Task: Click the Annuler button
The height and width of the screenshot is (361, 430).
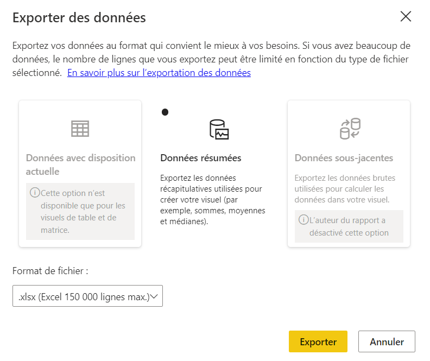Action: [x=387, y=341]
